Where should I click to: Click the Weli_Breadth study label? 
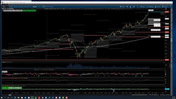[x=8, y=86]
